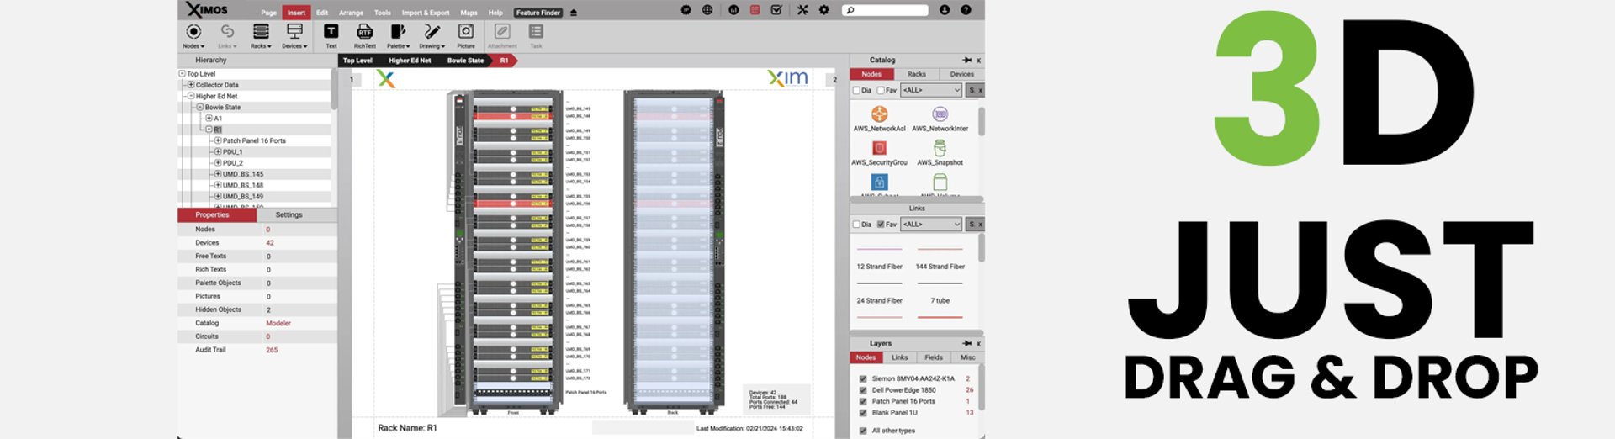The height and width of the screenshot is (439, 1615).
Task: Open the Edit menu
Action: 322,13
